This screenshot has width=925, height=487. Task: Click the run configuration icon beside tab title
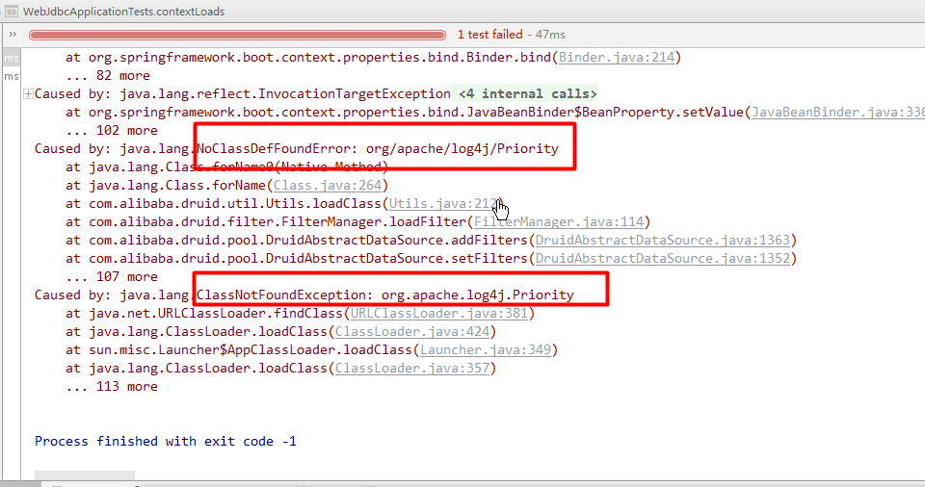12,12
